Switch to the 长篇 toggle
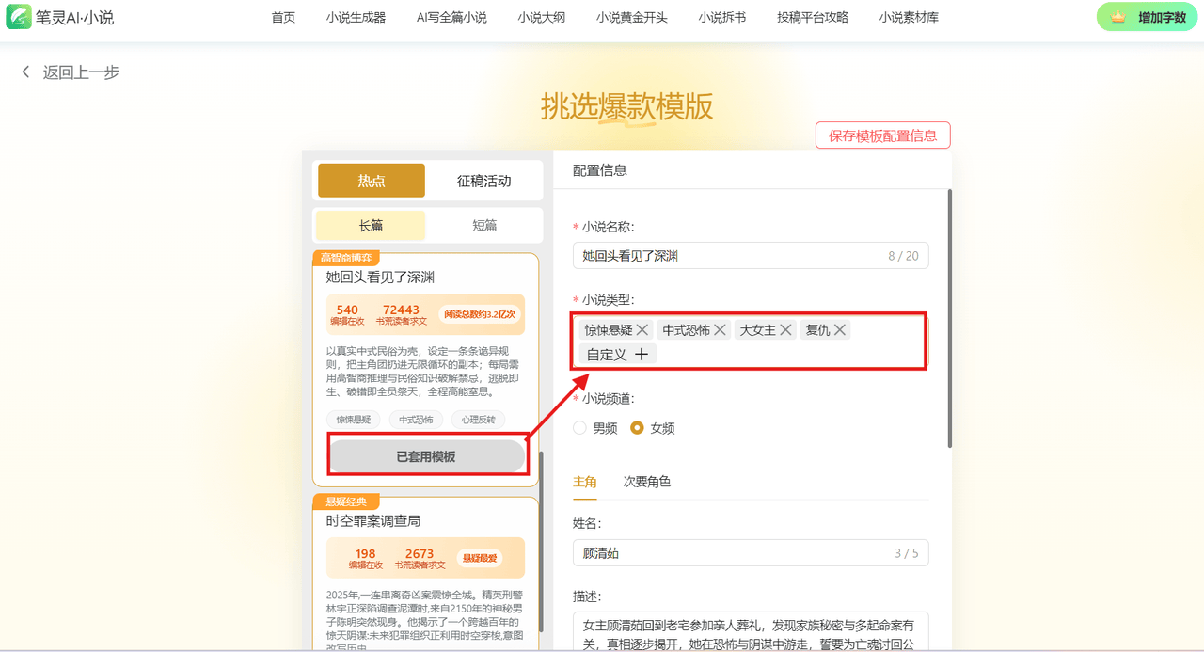1204x652 pixels. [371, 226]
